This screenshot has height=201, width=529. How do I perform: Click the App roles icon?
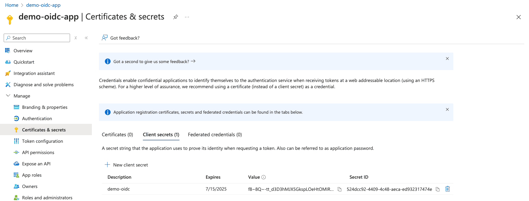[16, 175]
